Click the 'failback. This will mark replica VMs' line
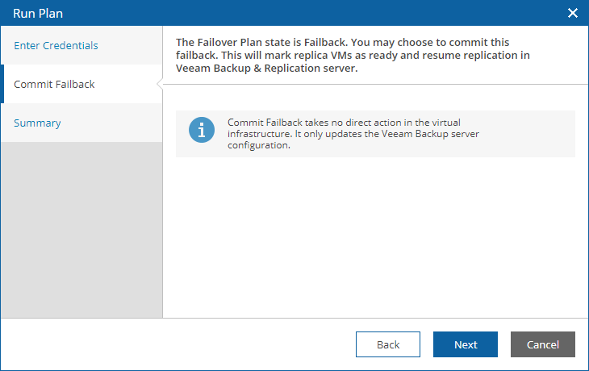 (x=353, y=55)
